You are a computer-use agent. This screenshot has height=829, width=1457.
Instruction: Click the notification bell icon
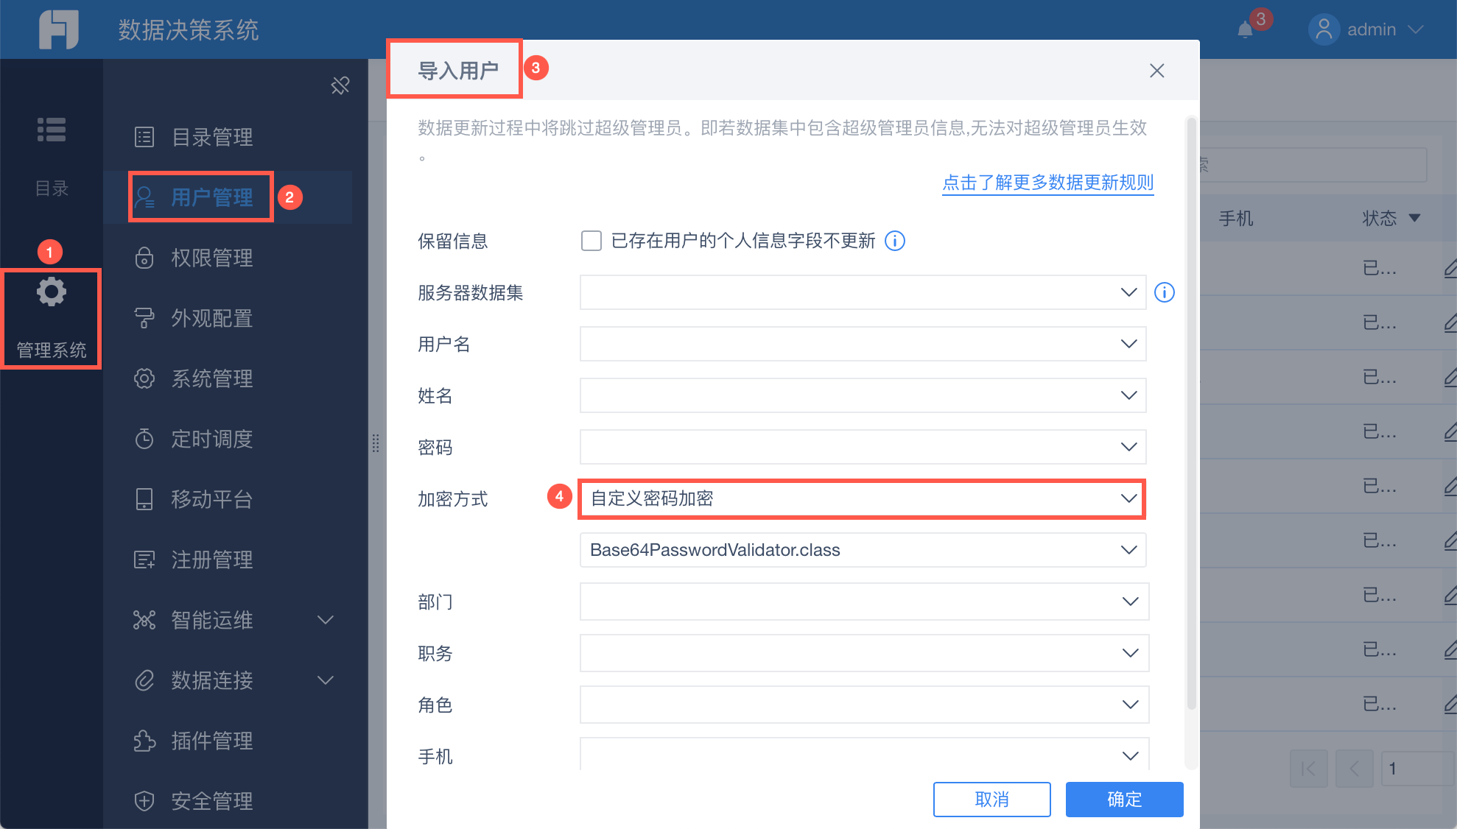pos(1246,30)
